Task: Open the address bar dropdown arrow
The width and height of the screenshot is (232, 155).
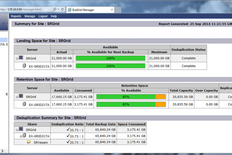Action: point(59,10)
